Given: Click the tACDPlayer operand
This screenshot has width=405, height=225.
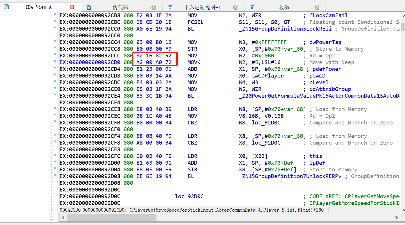Looking at the screenshot, I should [267, 76].
